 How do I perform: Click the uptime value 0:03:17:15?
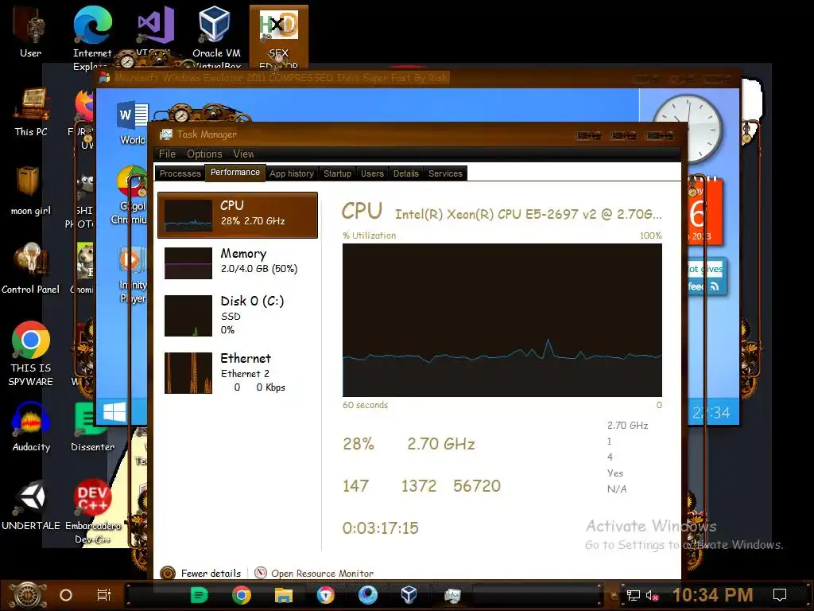381,528
